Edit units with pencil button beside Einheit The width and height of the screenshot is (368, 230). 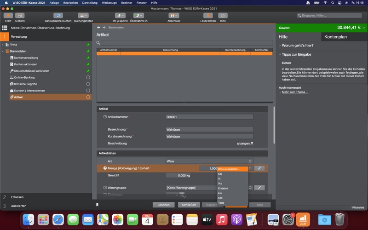[259, 168]
